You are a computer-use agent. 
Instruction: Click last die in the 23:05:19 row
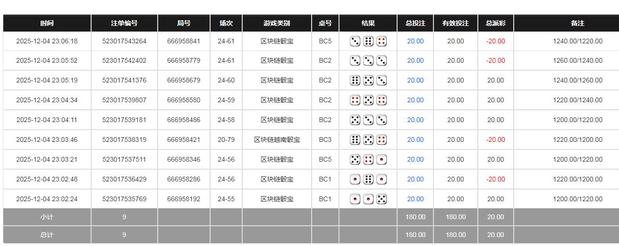pyautogui.click(x=382, y=81)
